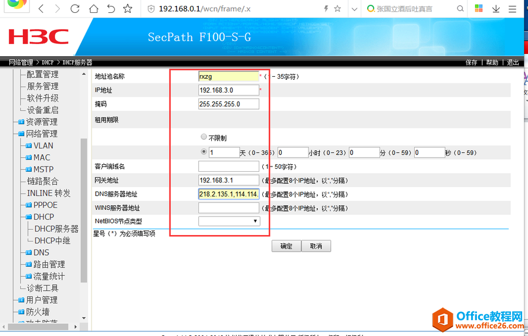Viewport: 528px width, 336px height.
Task: Expand MSTP node icon
Action: point(29,169)
